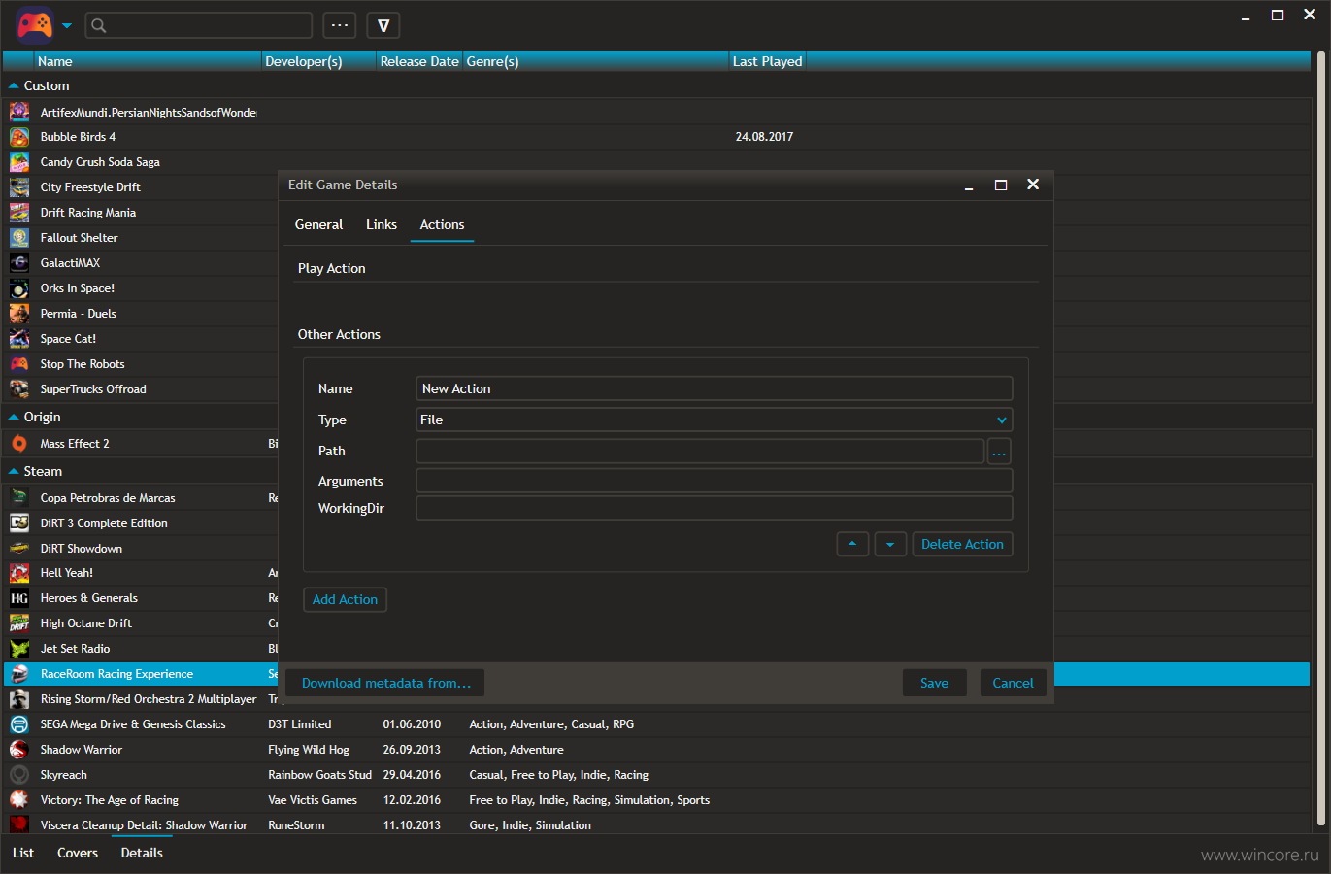The width and height of the screenshot is (1331, 874).
Task: Collapse the Origin group
Action: [x=14, y=418]
